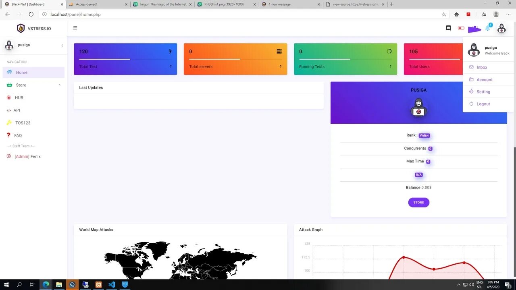Click the browser back arrow
The image size is (516, 290).
[x=7, y=14]
